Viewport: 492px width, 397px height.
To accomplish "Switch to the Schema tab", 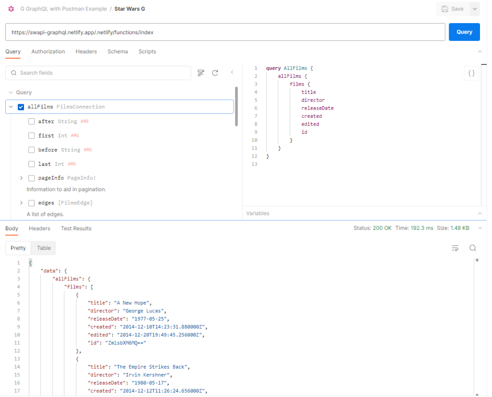I will tap(117, 51).
